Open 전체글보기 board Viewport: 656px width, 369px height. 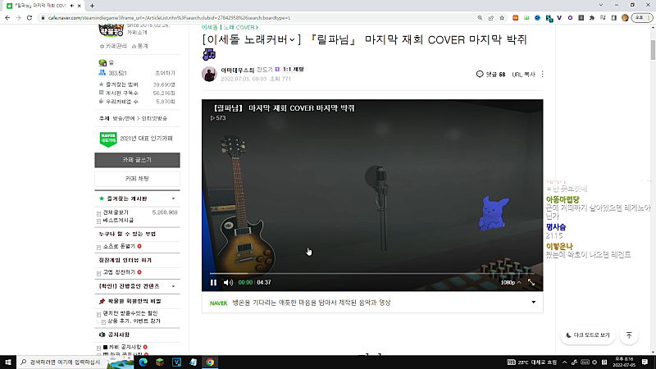tap(116, 212)
